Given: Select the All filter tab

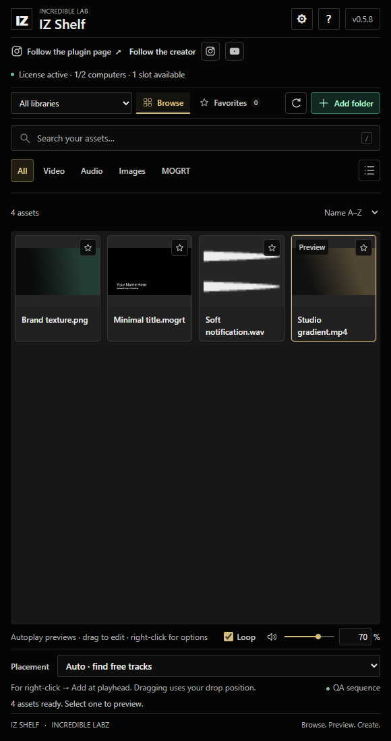Looking at the screenshot, I should [22, 170].
